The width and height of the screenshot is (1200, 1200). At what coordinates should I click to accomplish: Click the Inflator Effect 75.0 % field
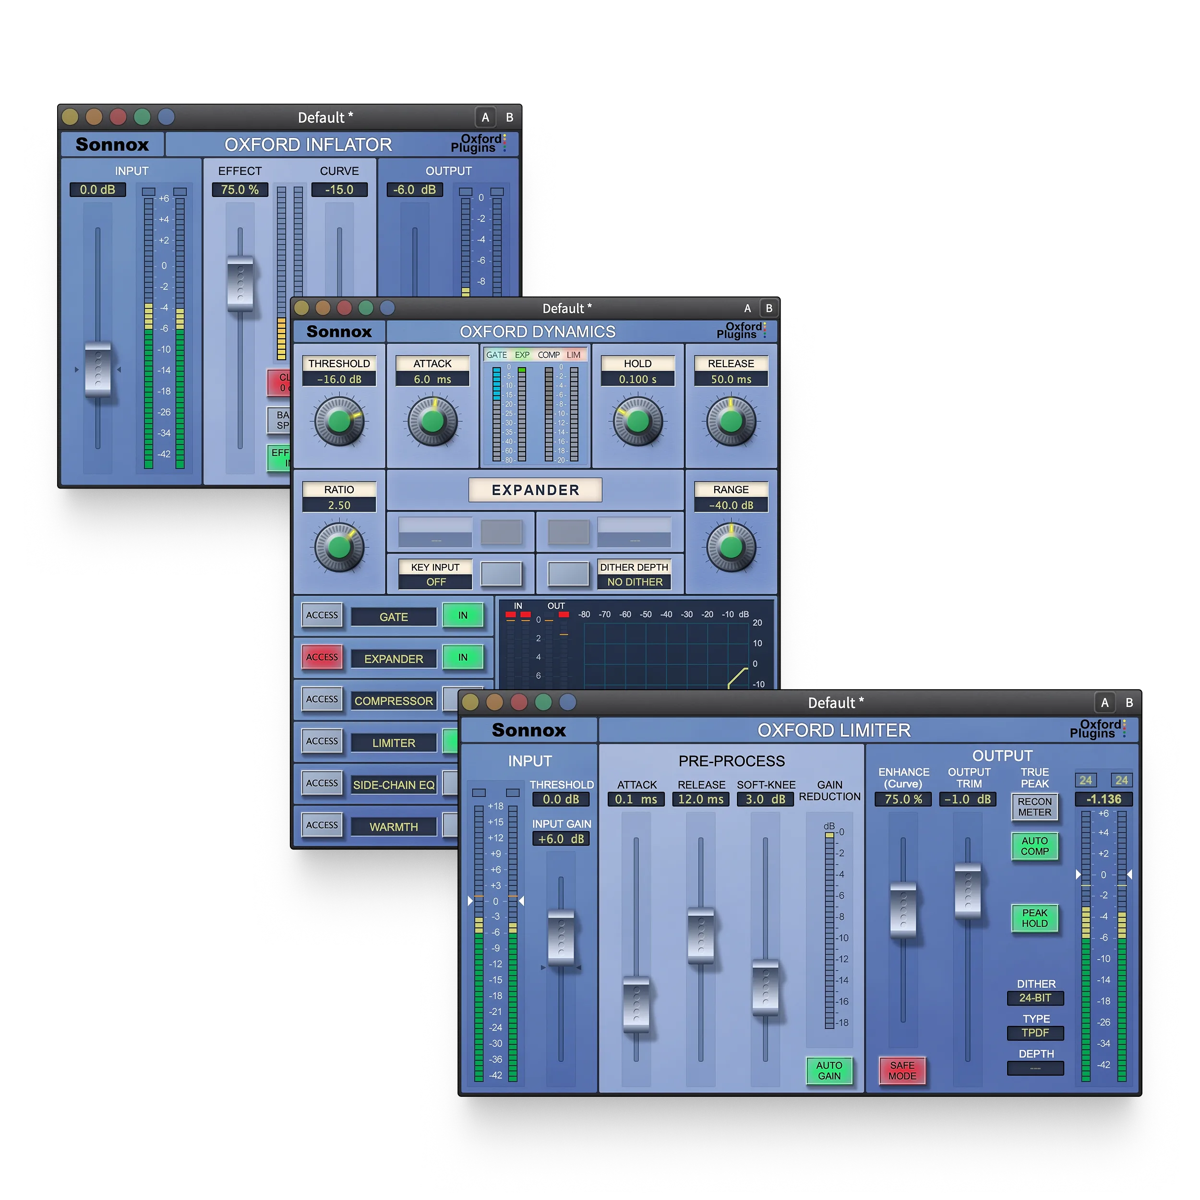click(240, 190)
